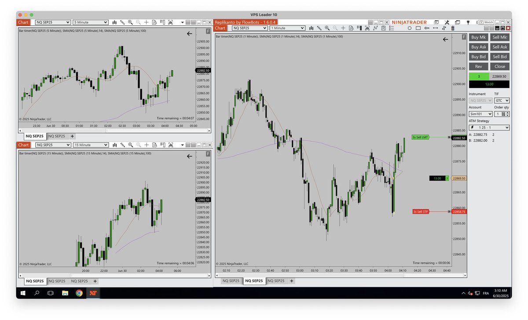Click back arrow on 5 Minute chart
Screen dimensions: 528x320
tap(190, 33)
